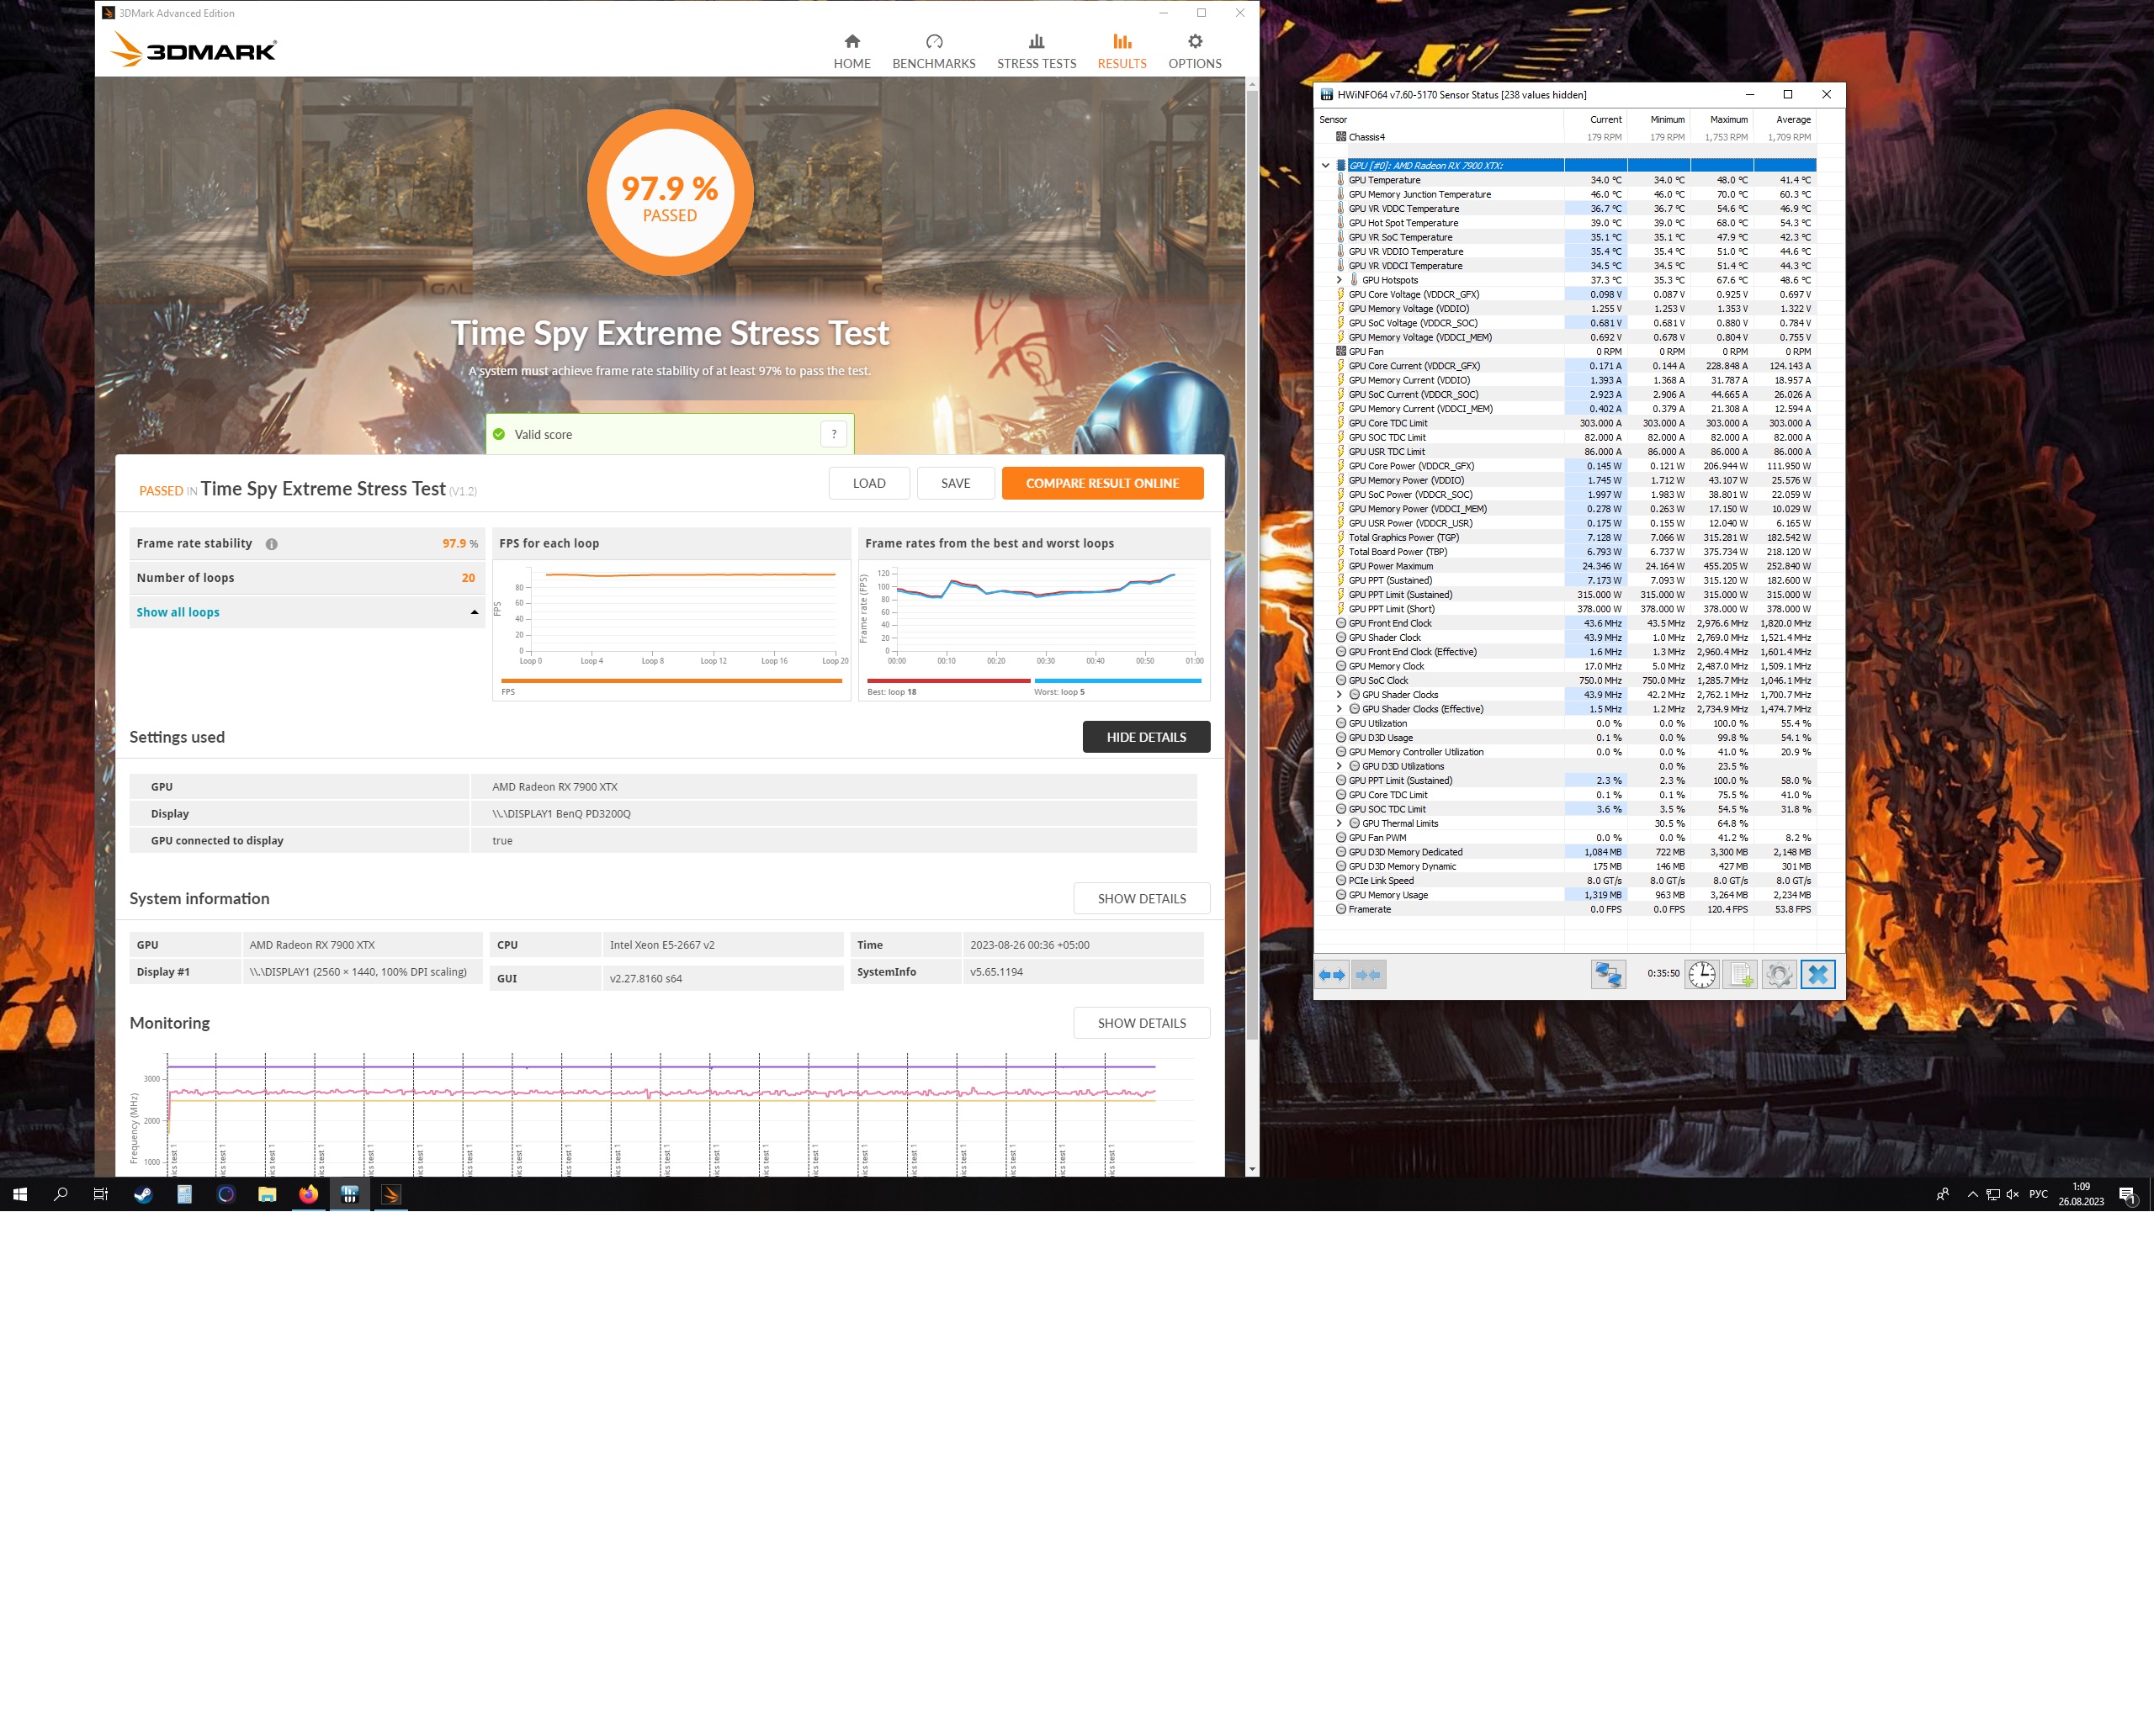Hide details of settings used
The width and height of the screenshot is (2154, 1736).
click(x=1145, y=737)
